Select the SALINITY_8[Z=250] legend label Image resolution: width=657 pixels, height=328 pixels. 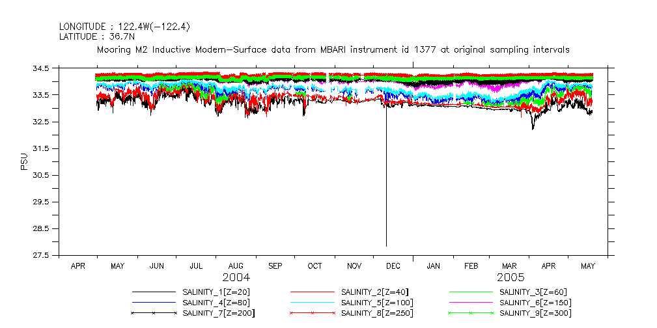[378, 314]
